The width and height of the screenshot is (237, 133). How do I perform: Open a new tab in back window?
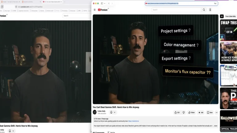point(64,2)
